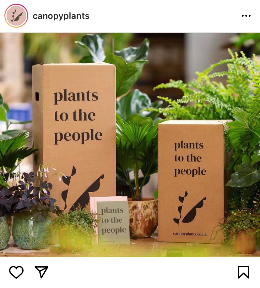Save the post with the bookmark icon
260x288 pixels.
click(x=244, y=272)
